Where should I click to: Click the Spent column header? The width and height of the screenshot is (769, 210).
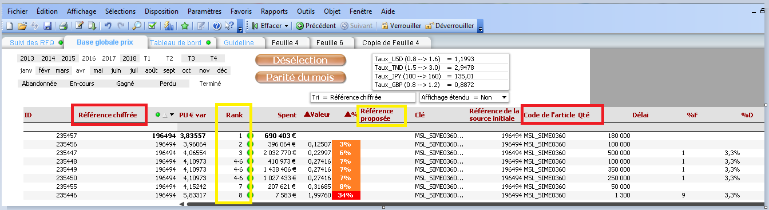click(287, 115)
